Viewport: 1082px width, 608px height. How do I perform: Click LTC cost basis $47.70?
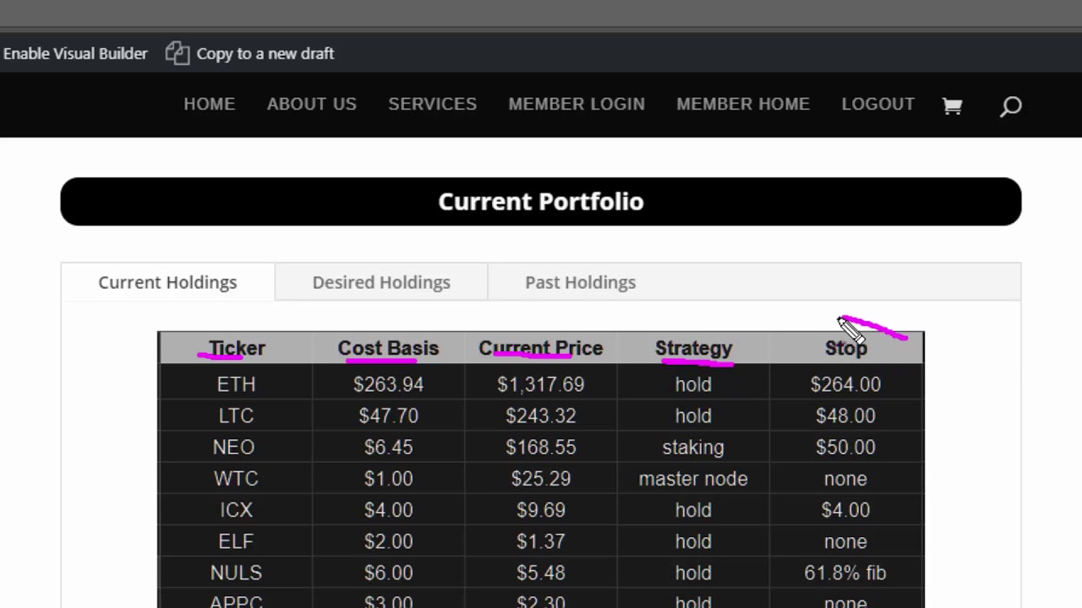388,415
